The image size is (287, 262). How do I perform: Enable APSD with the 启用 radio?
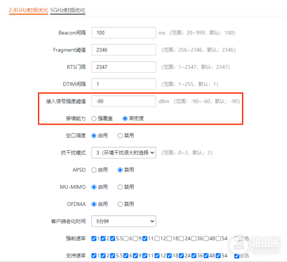94,170
